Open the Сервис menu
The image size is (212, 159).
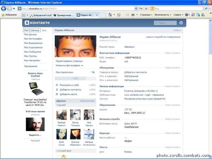coord(178,15)
